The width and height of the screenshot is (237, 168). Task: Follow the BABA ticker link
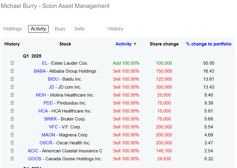40,71
